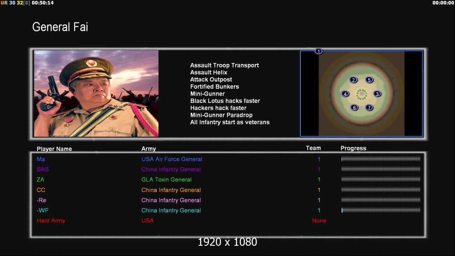The image size is (455, 256).
Task: Click the 'Player Name' column header
Action: point(54,149)
